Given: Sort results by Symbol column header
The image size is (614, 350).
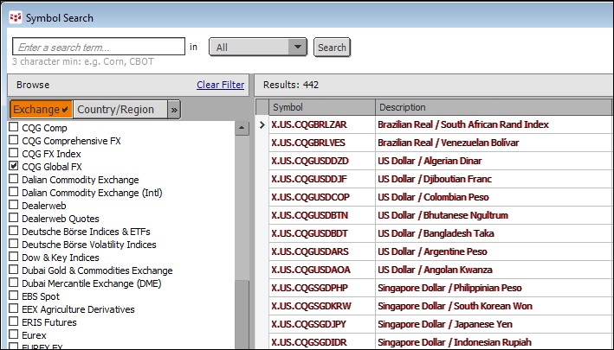Looking at the screenshot, I should 320,107.
